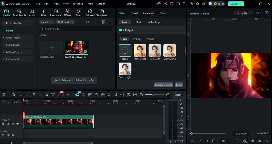
Task: Open the Record dropdown
Action: (65, 22)
